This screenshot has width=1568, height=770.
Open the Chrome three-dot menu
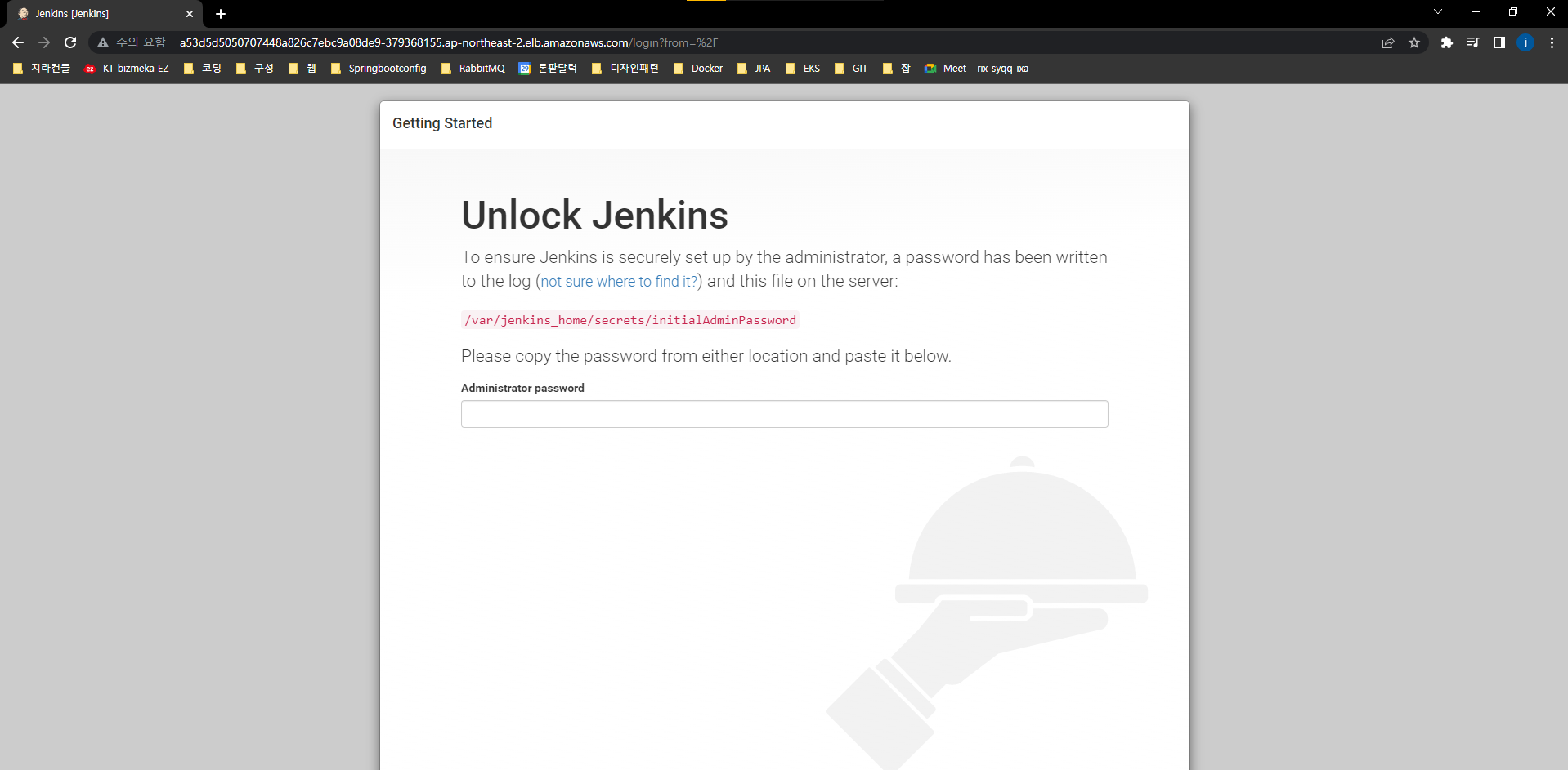coord(1552,42)
